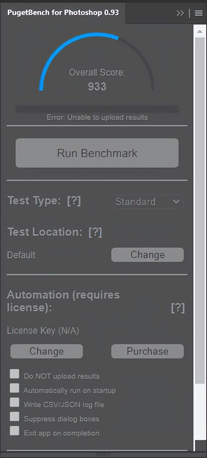207x458 pixels.
Task: Click the Purchase license button
Action: coord(148,351)
